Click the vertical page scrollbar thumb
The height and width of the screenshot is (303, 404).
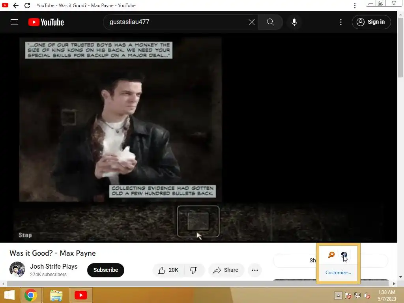coord(400,47)
